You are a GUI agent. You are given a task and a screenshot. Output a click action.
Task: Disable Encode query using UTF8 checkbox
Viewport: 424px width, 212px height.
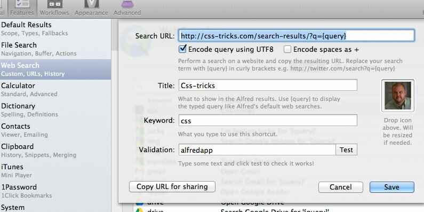(183, 49)
